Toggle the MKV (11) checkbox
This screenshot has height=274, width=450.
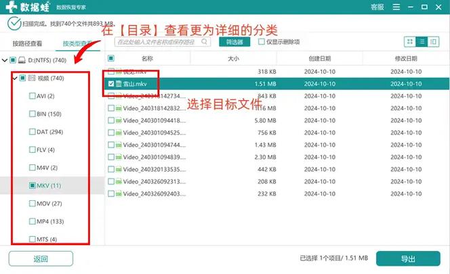[x=33, y=185]
